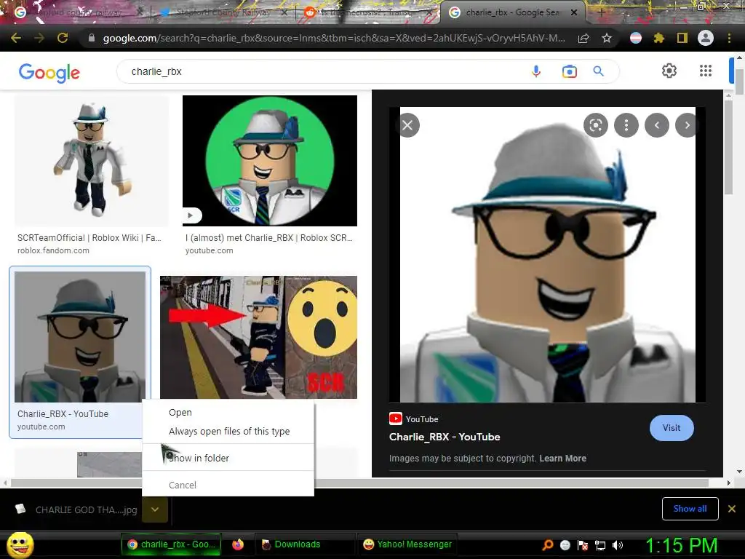Select Always open files of this type

228,431
